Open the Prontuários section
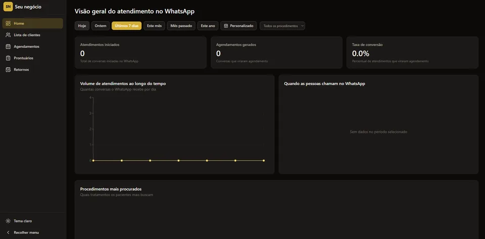This screenshot has width=485, height=239. 32,58
